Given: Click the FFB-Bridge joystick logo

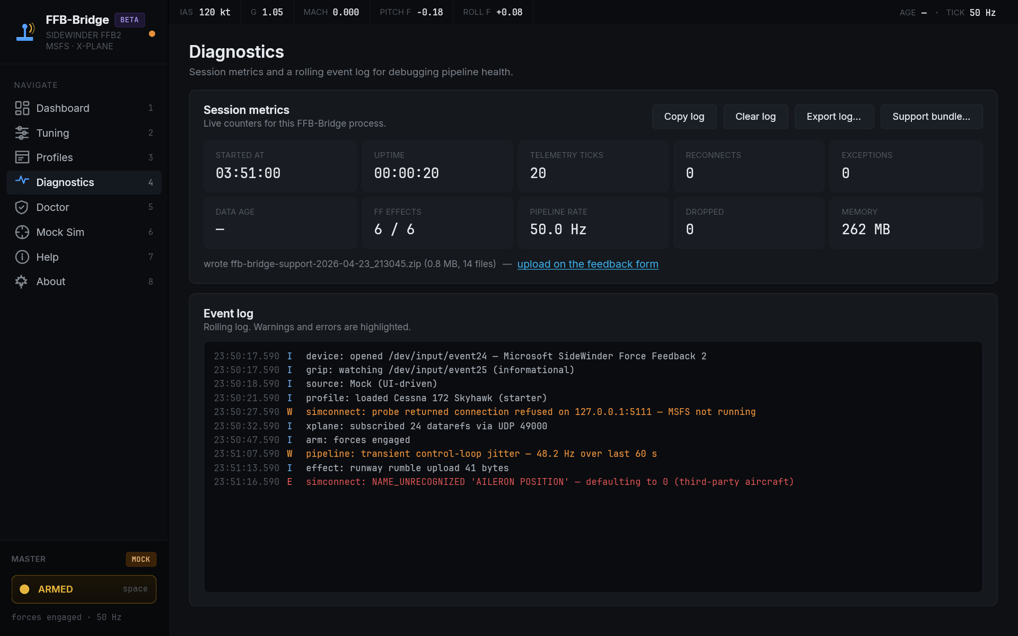Looking at the screenshot, I should click(25, 32).
